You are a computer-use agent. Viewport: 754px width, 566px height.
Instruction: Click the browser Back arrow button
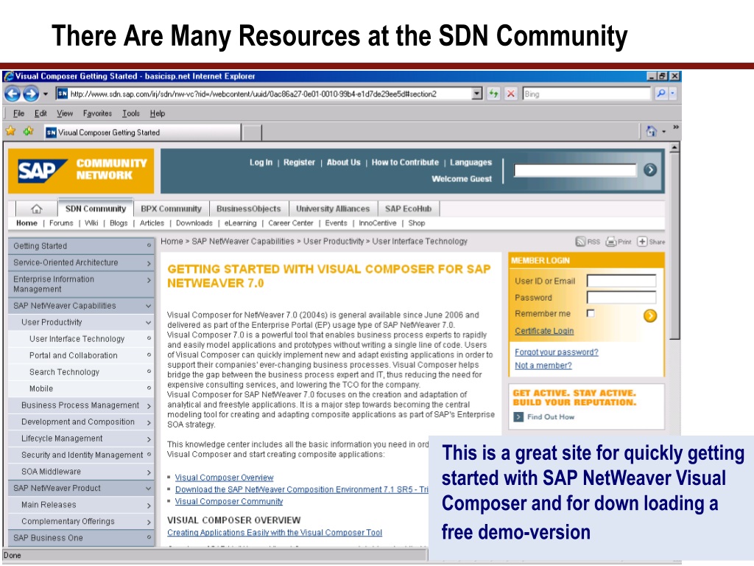[13, 94]
